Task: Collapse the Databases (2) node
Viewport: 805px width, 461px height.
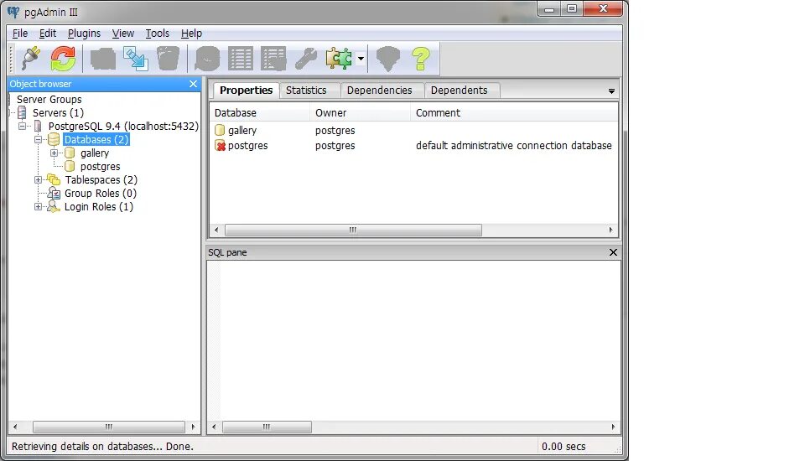Action: (x=38, y=140)
